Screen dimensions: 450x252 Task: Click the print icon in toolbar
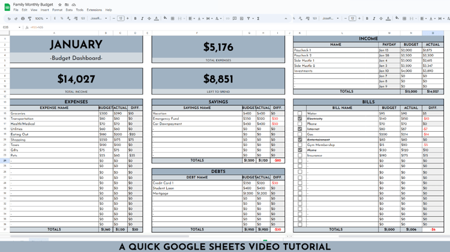(x=23, y=19)
